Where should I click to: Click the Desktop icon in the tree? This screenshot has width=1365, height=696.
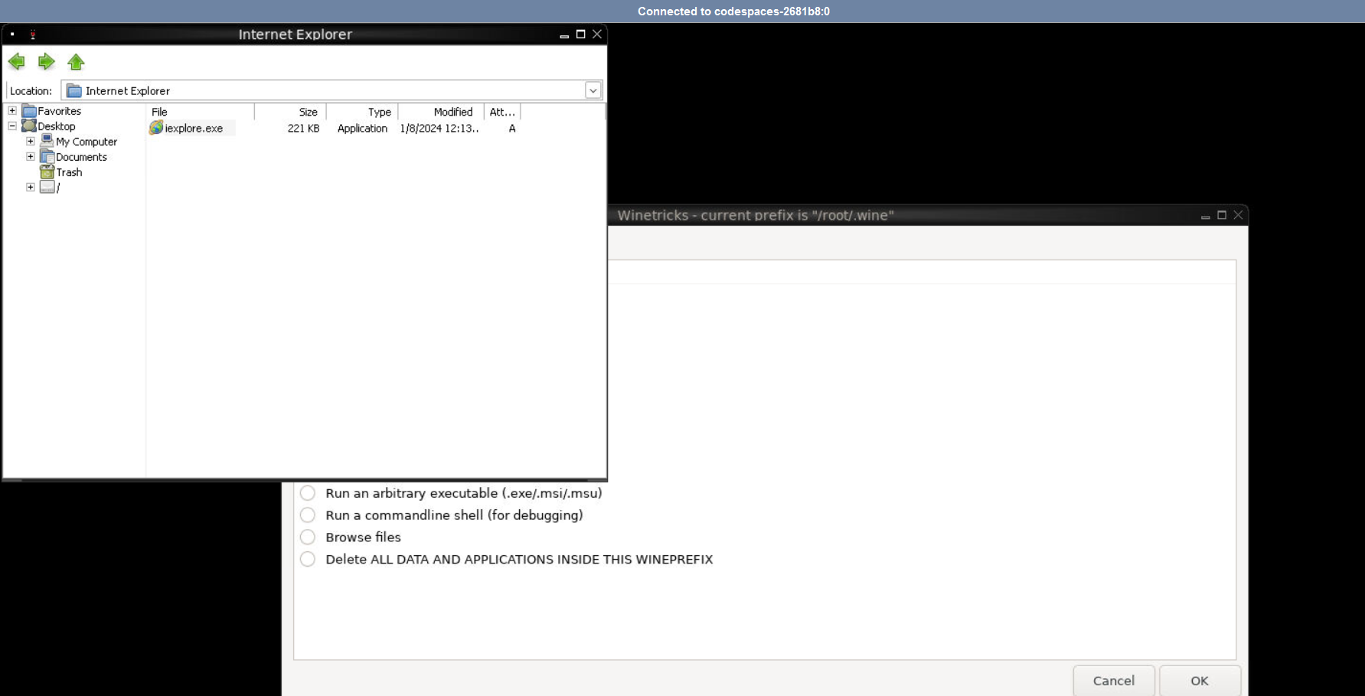tap(30, 126)
